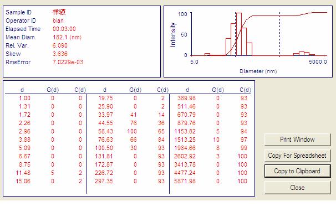Select diameter cell 1513.25
Viewport: 336px width, 222px height.
coord(185,140)
